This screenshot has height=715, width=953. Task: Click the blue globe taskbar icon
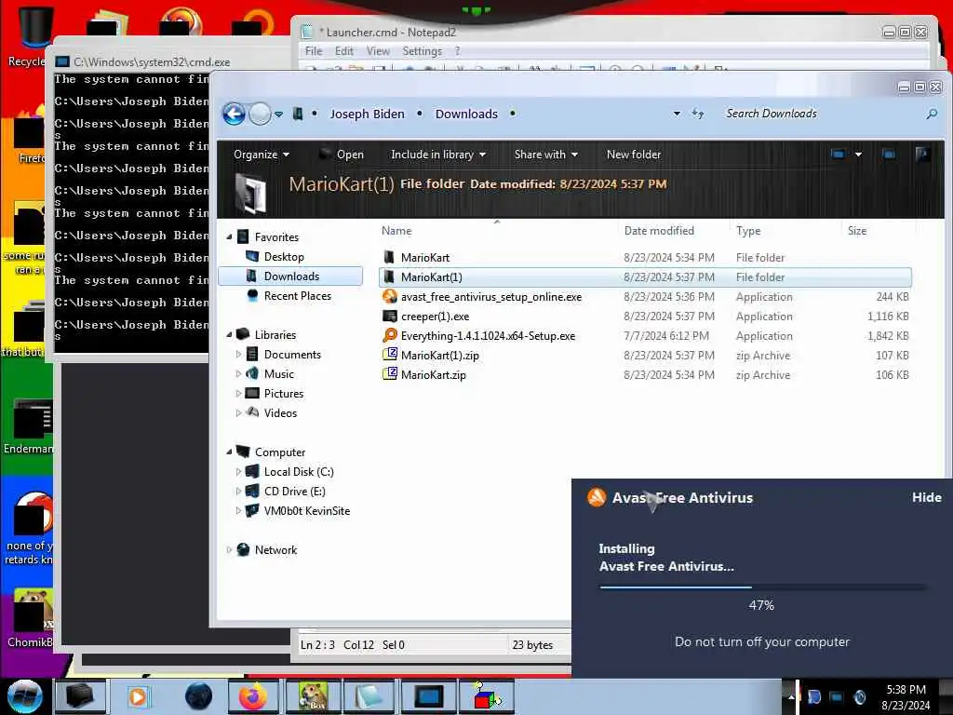point(199,696)
